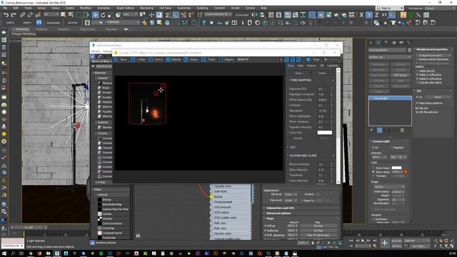Activate the Select and Rotate tool

[103, 15]
